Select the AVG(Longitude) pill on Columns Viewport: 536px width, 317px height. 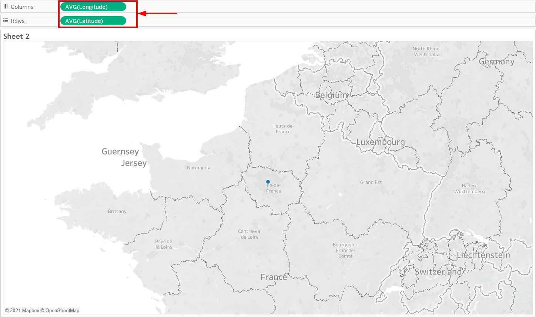click(93, 7)
